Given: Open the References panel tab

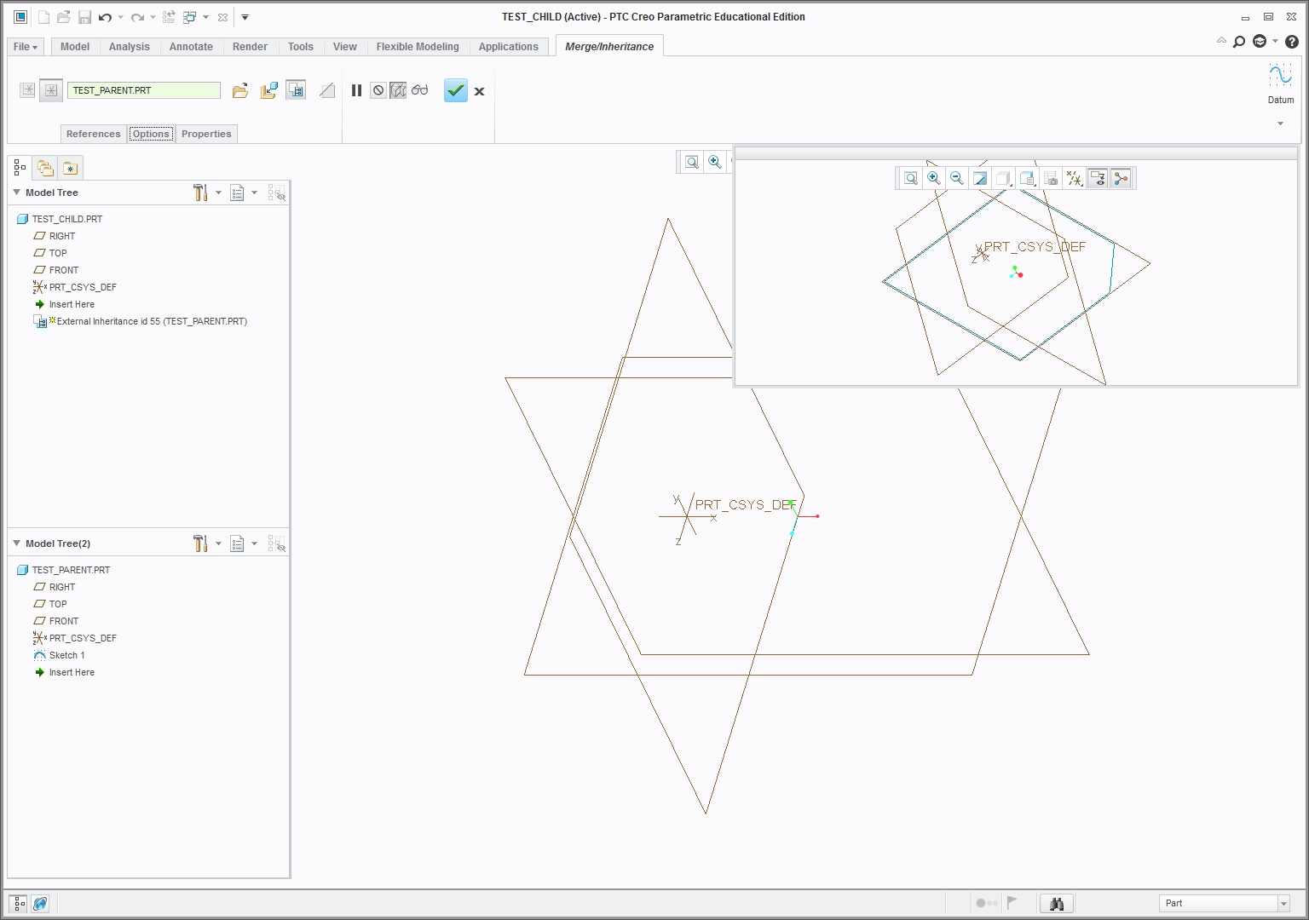Looking at the screenshot, I should [x=94, y=134].
